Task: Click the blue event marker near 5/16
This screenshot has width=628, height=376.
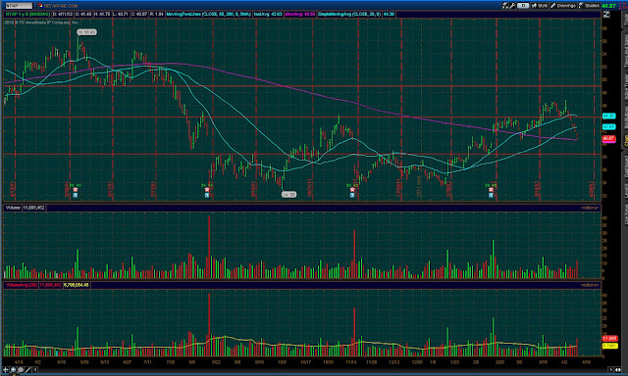Action: pos(75,195)
